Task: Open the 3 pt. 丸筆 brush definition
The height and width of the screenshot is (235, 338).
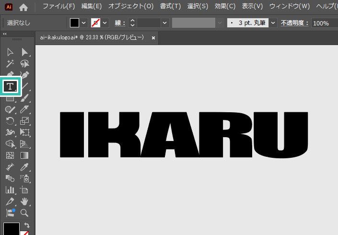Action: [248, 23]
